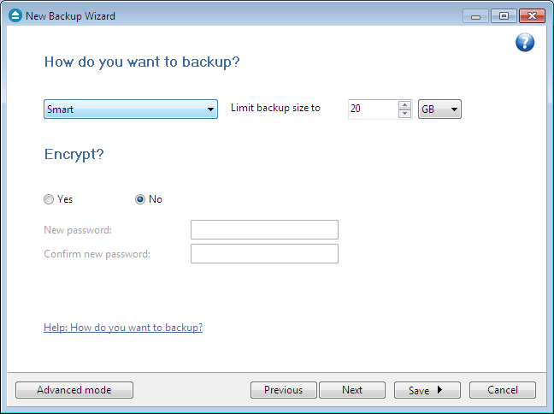Click the Save button
The width and height of the screenshot is (554, 414).
coord(419,390)
